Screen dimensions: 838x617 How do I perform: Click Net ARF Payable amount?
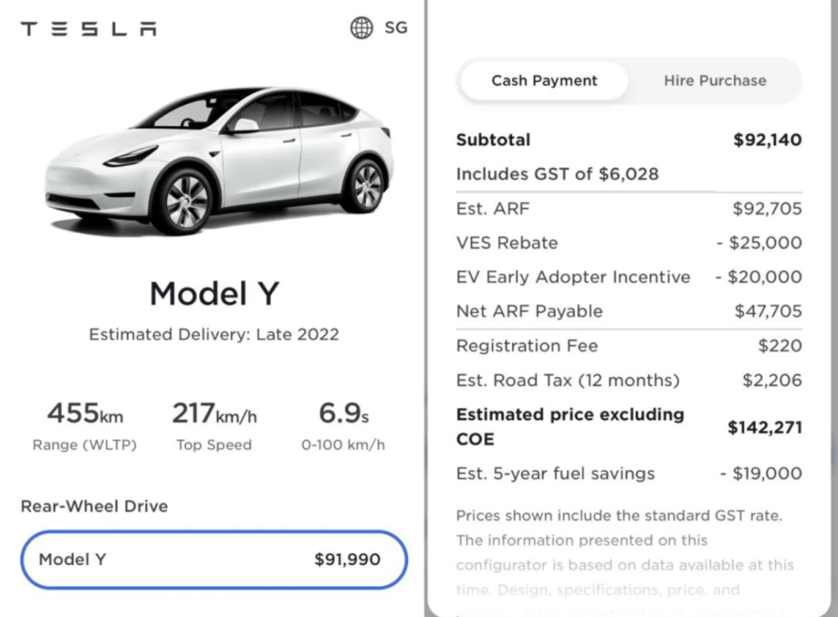click(x=768, y=311)
